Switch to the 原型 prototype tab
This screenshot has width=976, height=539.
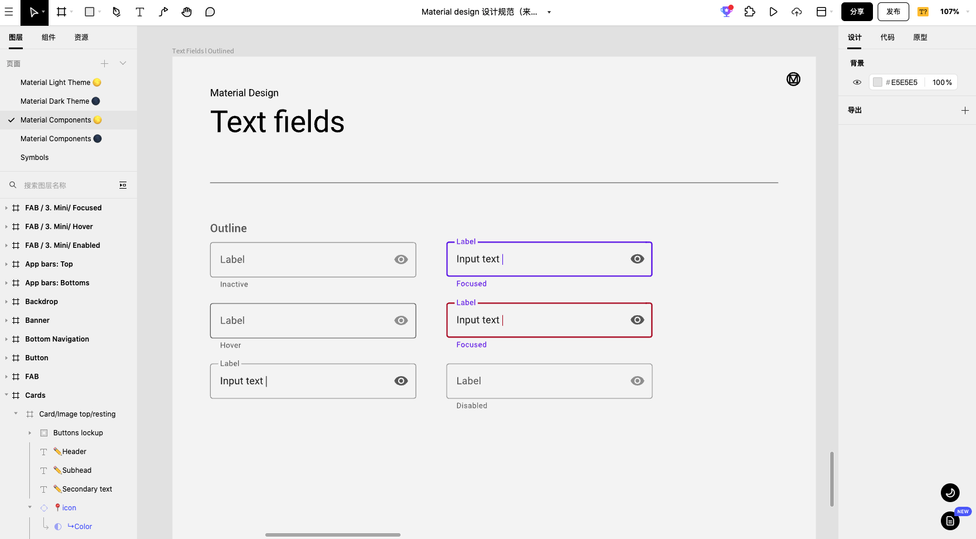[920, 37]
